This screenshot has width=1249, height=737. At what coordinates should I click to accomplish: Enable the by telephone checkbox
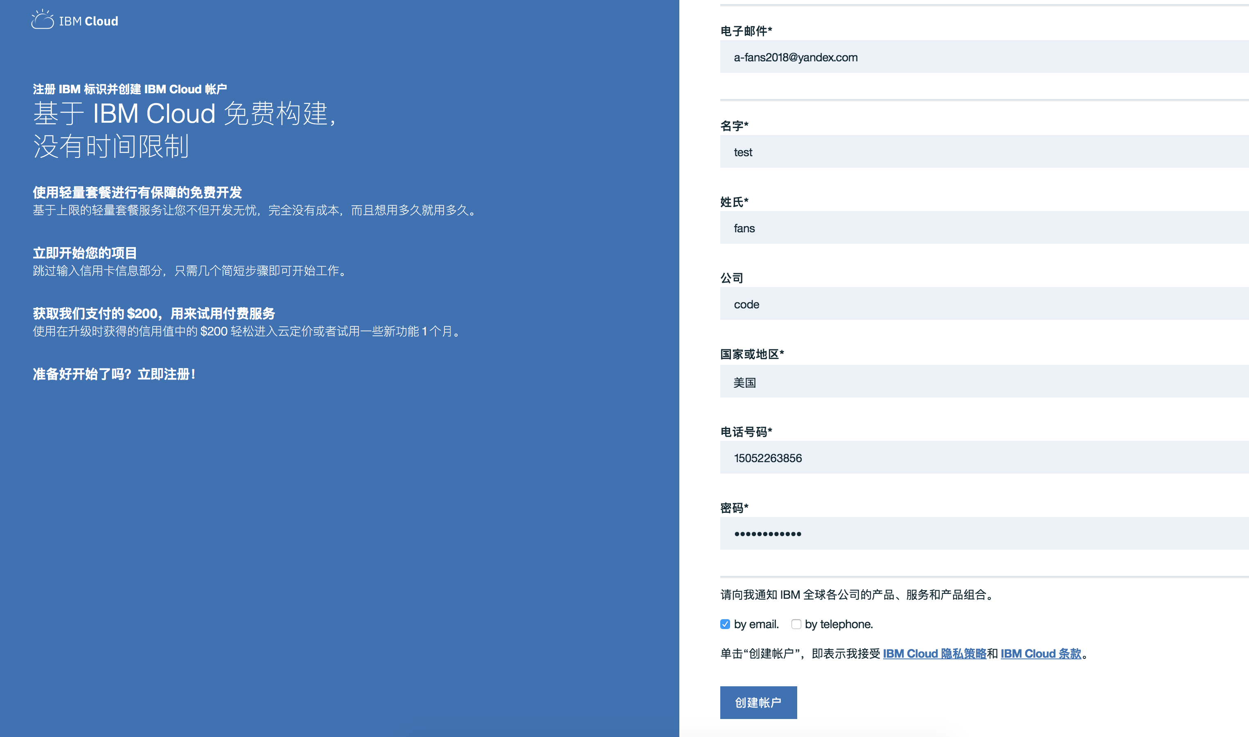(x=796, y=624)
